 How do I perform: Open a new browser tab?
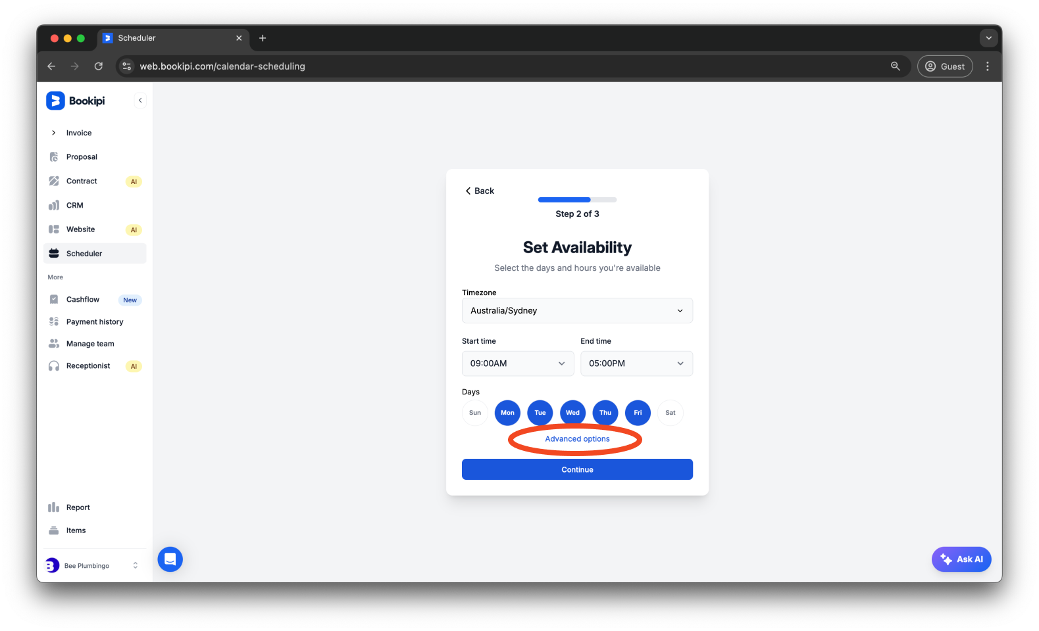(263, 38)
